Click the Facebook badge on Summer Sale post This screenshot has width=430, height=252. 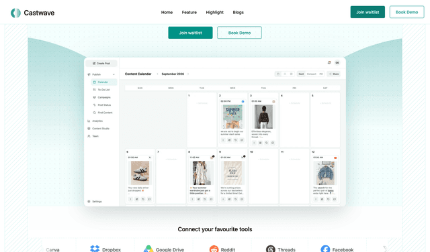[x=243, y=101]
